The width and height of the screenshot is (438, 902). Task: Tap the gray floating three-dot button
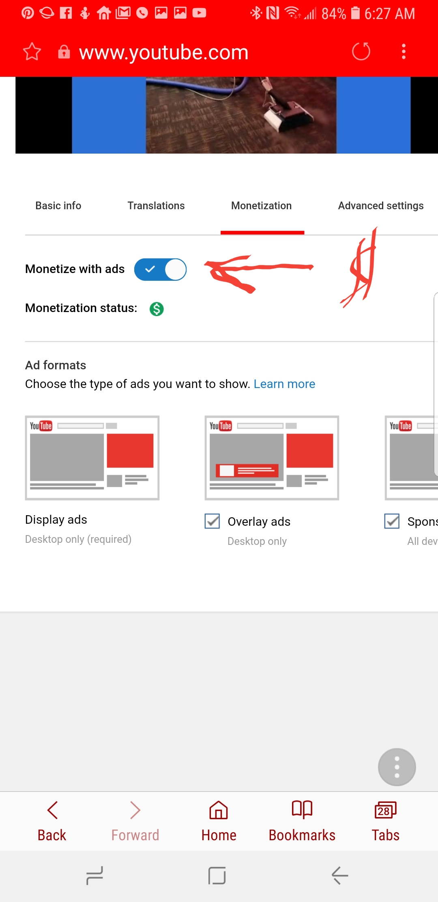pos(397,767)
